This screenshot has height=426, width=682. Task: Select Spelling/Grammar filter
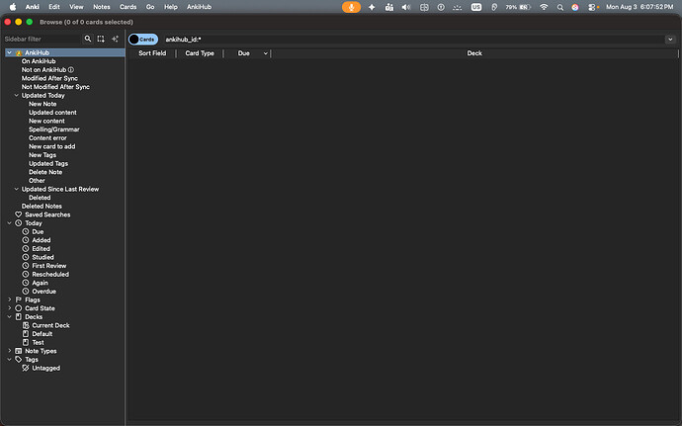coord(54,129)
